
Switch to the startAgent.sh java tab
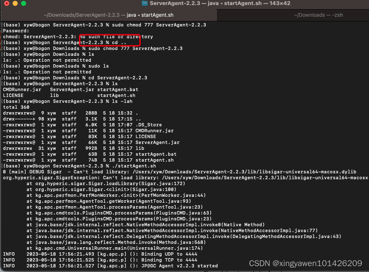click(109, 15)
